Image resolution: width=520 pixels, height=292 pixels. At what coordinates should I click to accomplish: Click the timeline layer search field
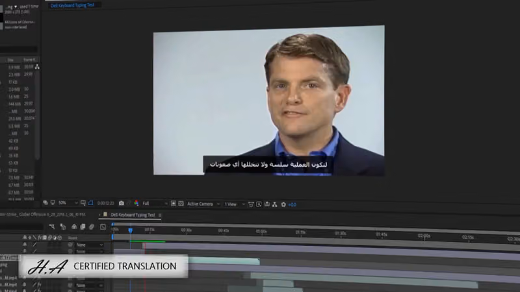point(21,226)
